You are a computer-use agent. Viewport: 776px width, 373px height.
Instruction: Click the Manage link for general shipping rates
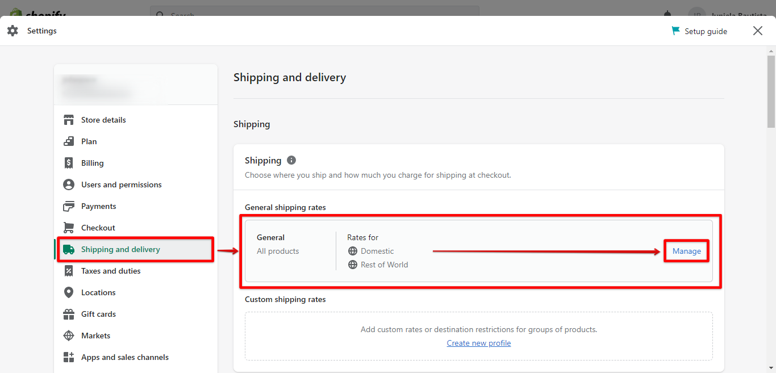coord(686,251)
